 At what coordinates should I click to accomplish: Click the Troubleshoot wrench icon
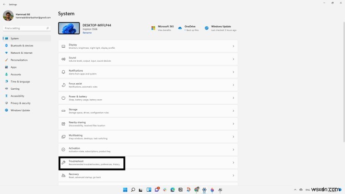(x=63, y=163)
